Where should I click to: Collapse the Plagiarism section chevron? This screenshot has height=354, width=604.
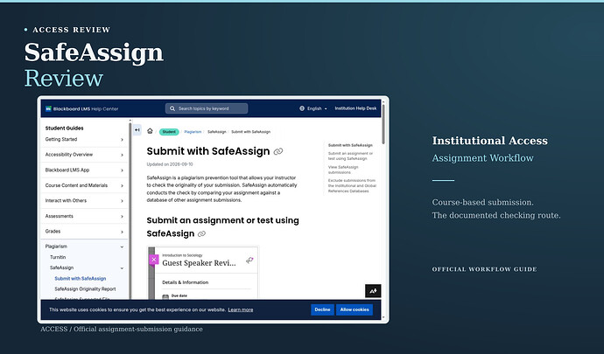(122, 246)
